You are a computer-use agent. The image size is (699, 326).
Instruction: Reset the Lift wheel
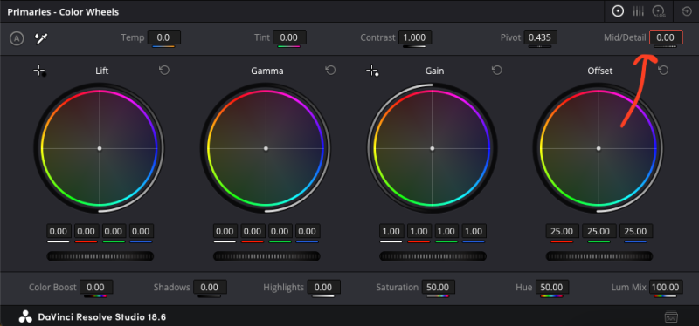[x=164, y=71]
